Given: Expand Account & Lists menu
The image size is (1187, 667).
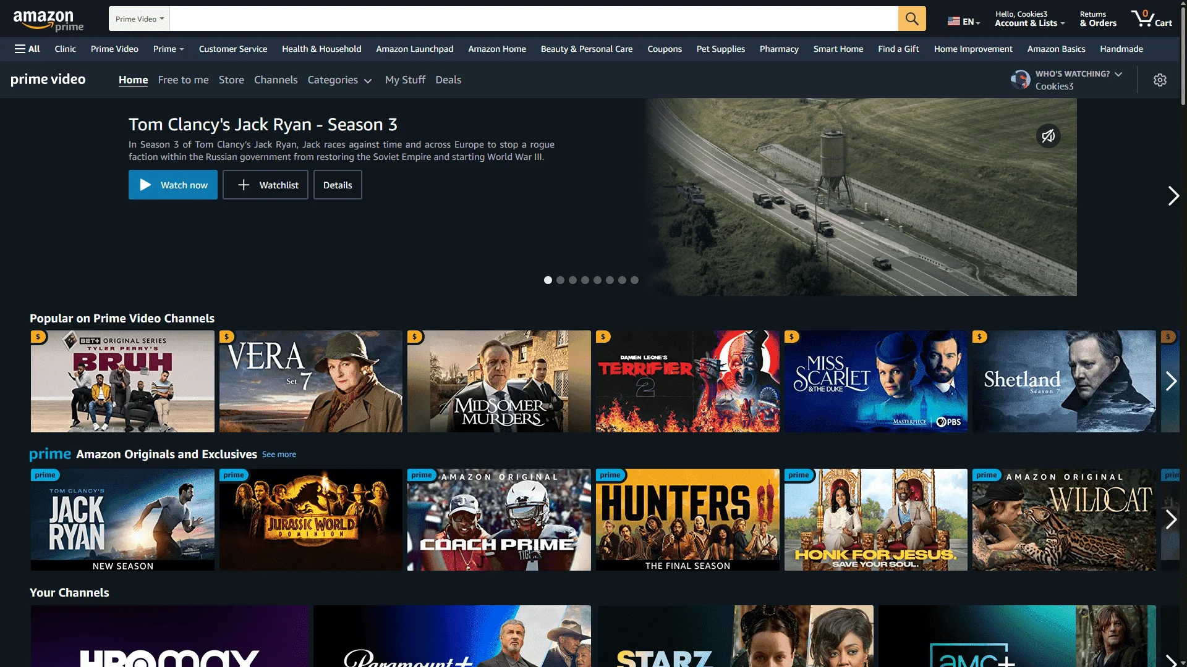Looking at the screenshot, I should [x=1029, y=19].
